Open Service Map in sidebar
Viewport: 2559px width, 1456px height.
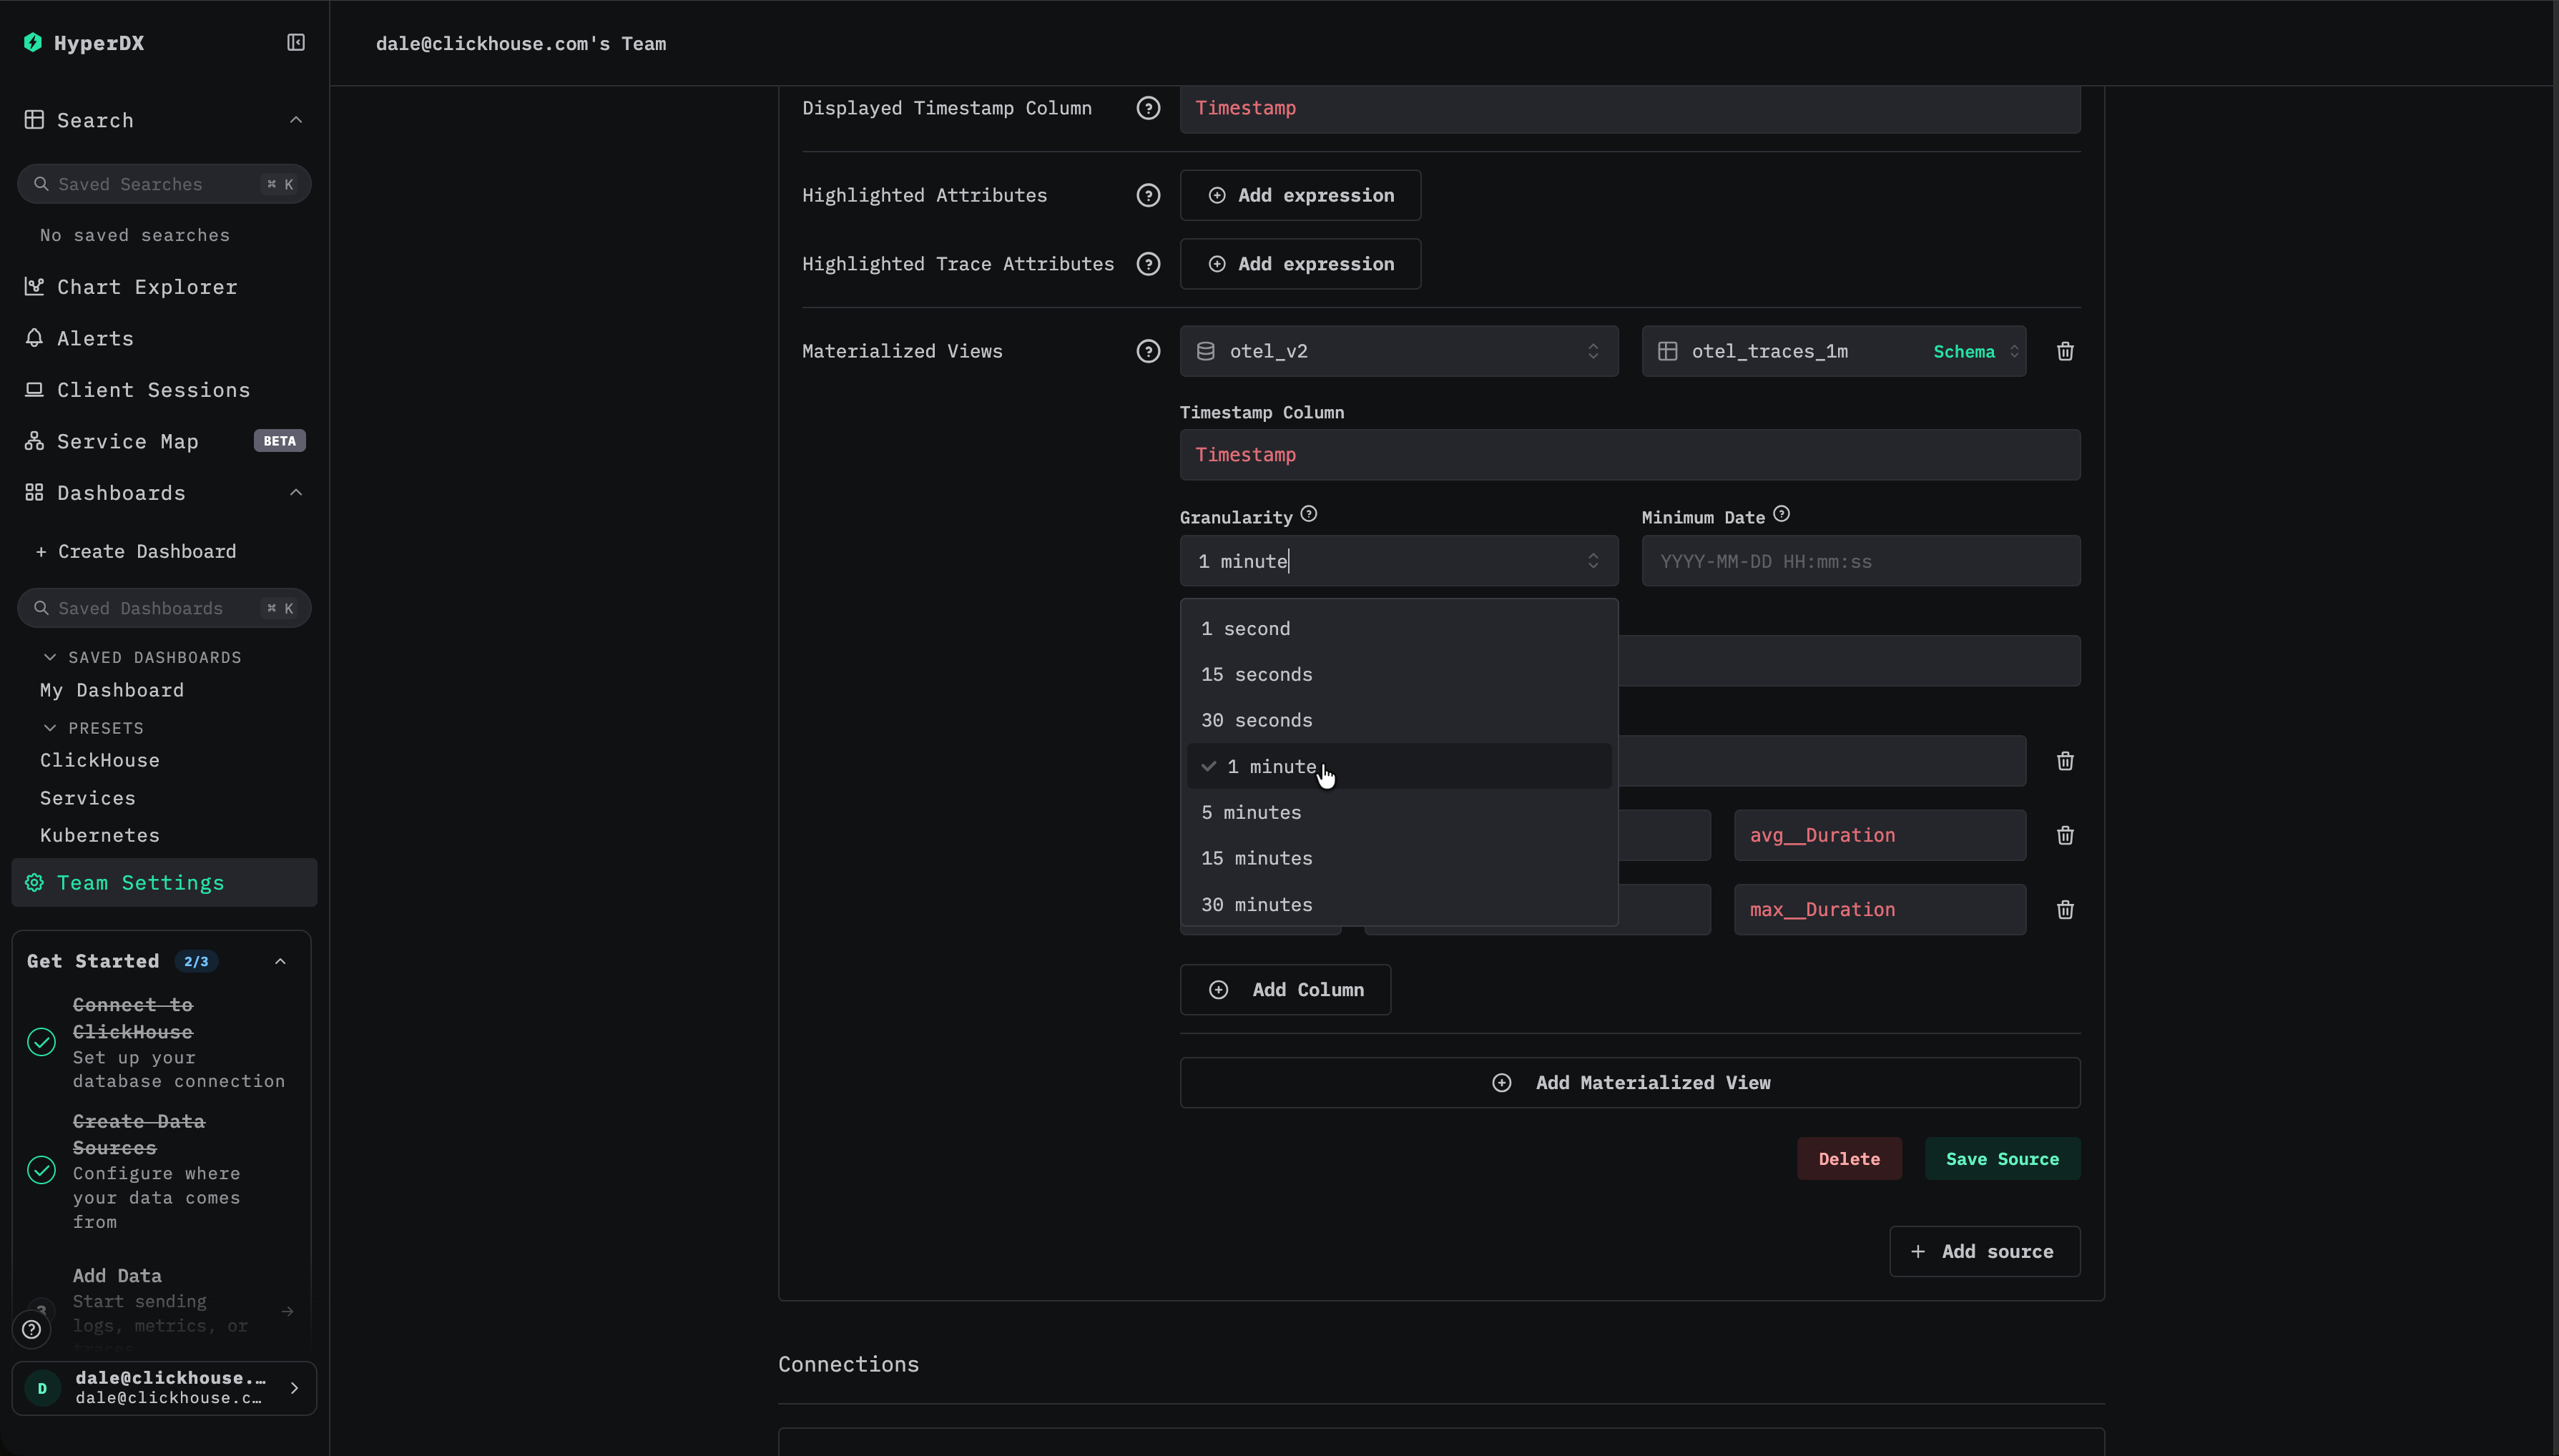(128, 441)
